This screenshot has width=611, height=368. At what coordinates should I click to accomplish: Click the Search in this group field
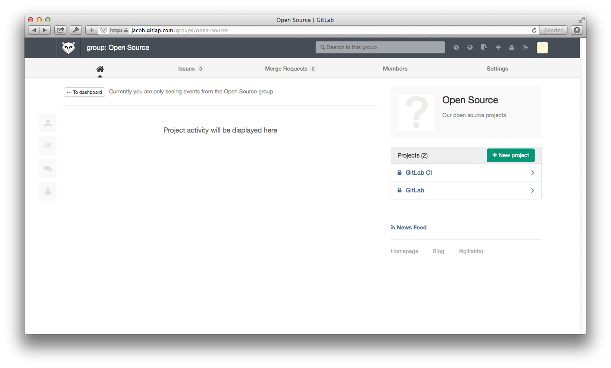tap(380, 47)
